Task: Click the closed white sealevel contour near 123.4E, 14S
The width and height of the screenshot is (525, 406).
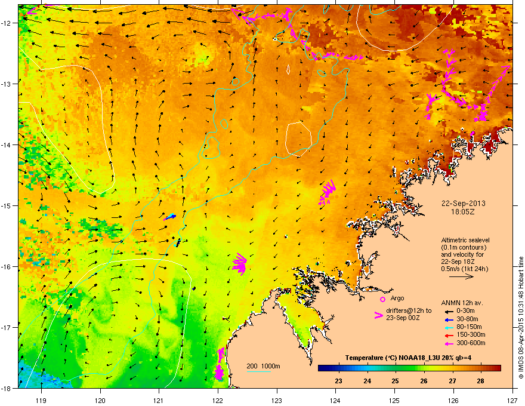Action: point(299,140)
